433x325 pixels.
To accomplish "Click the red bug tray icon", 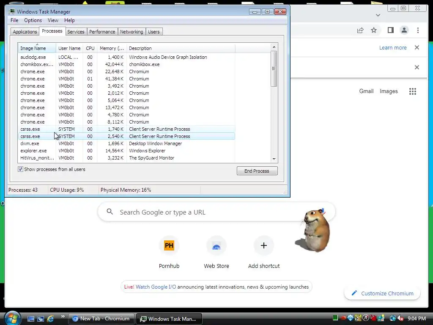I will tap(373, 318).
